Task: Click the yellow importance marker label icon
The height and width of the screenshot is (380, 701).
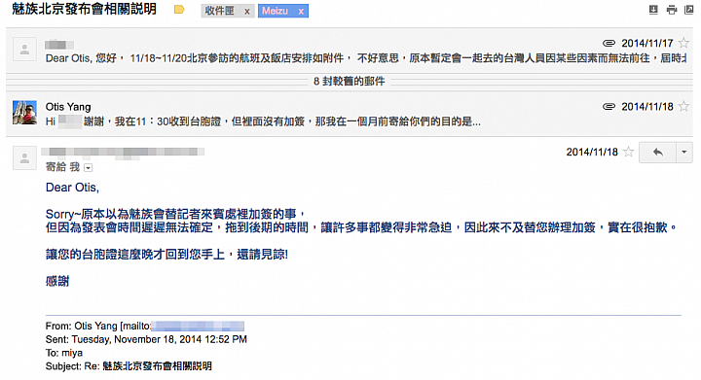Action: coord(179,10)
